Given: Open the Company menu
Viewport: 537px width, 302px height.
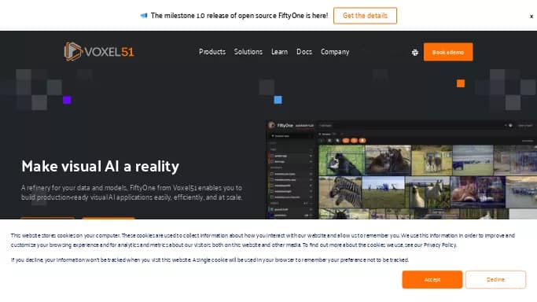Looking at the screenshot, I should click(x=335, y=52).
